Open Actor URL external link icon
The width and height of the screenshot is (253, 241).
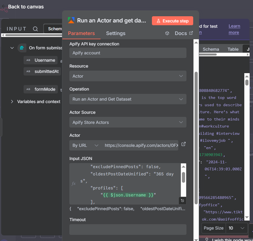pyautogui.click(x=183, y=144)
